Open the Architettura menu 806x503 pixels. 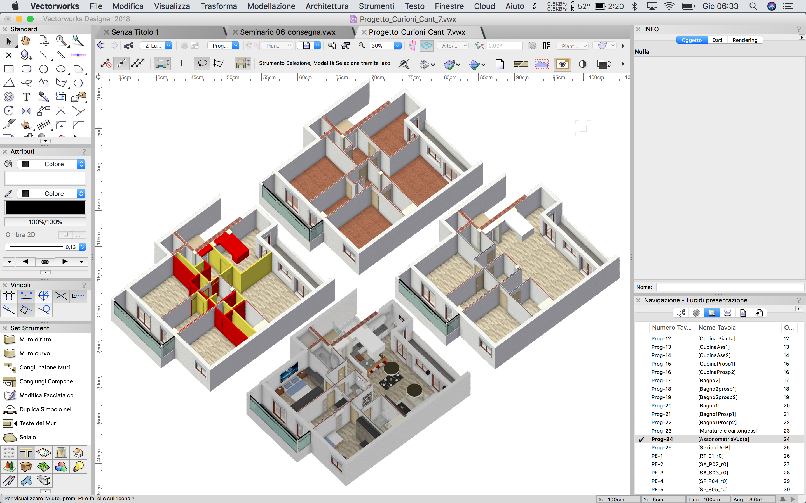tap(327, 6)
